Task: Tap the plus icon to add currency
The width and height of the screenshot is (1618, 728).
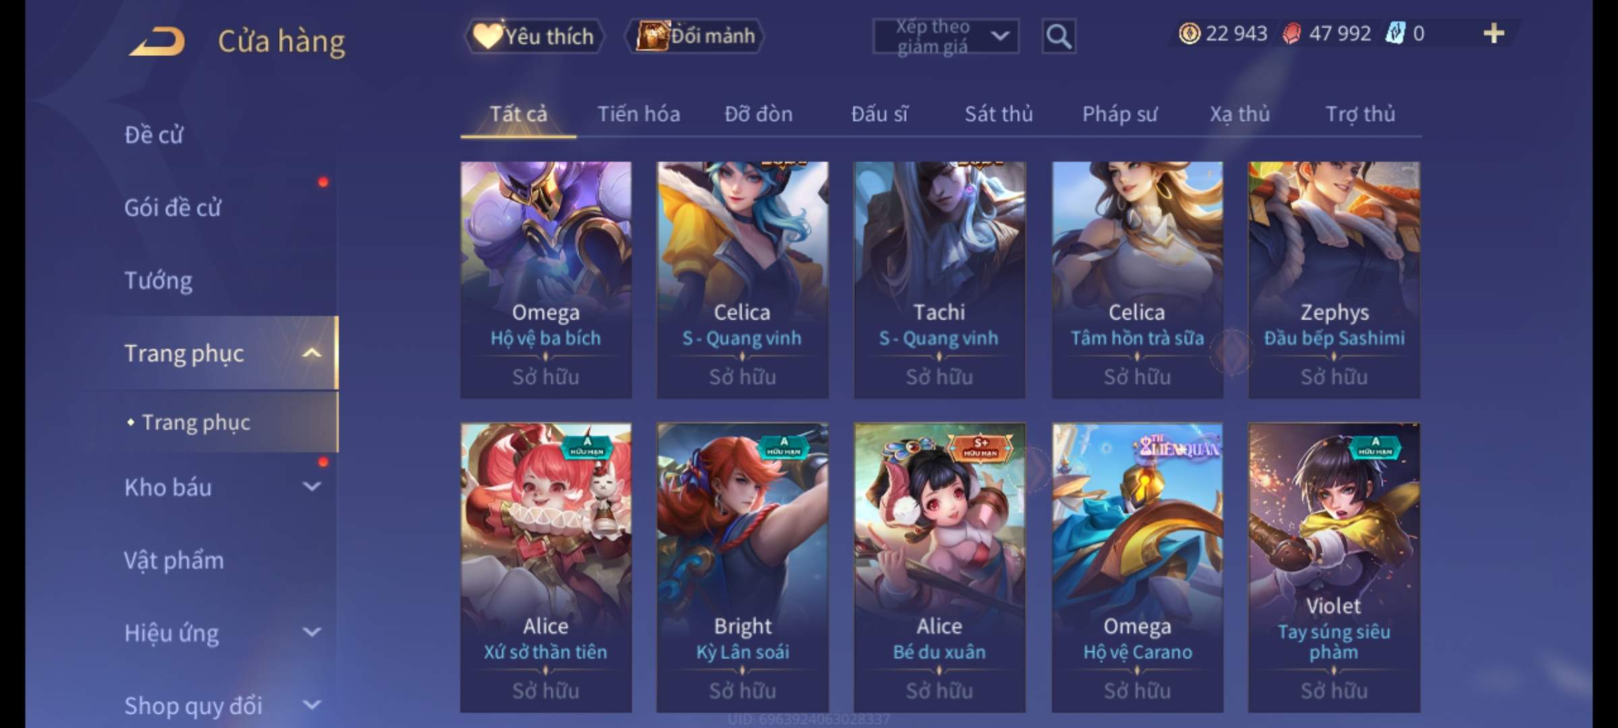Action: coord(1494,33)
